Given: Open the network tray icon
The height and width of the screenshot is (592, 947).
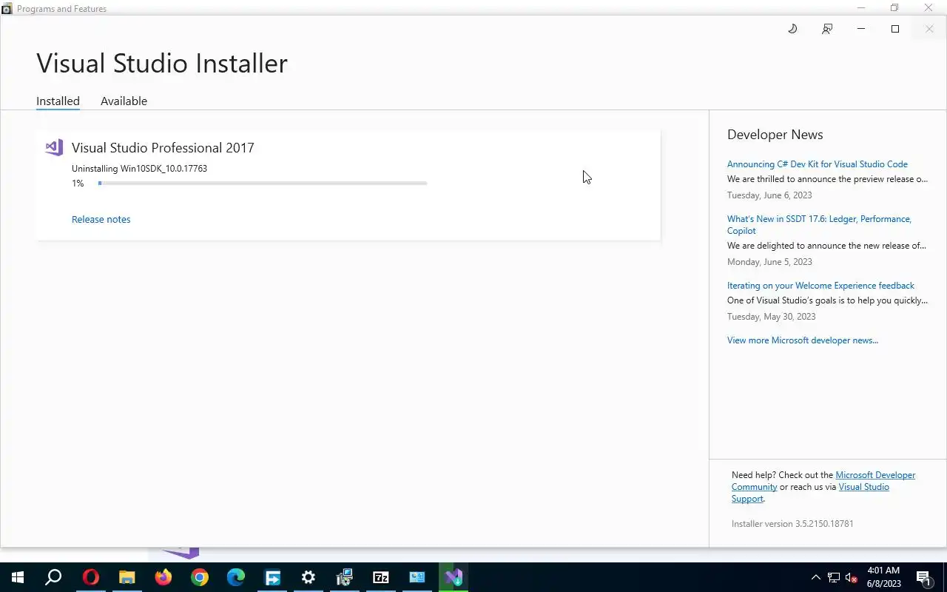Looking at the screenshot, I should [834, 577].
